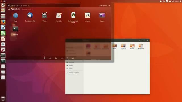The image size is (182, 102).
Task: Click the search icon in Files window
Action: click(x=139, y=40)
